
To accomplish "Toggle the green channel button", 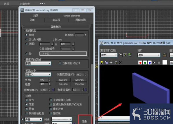I will pos(145,63).
